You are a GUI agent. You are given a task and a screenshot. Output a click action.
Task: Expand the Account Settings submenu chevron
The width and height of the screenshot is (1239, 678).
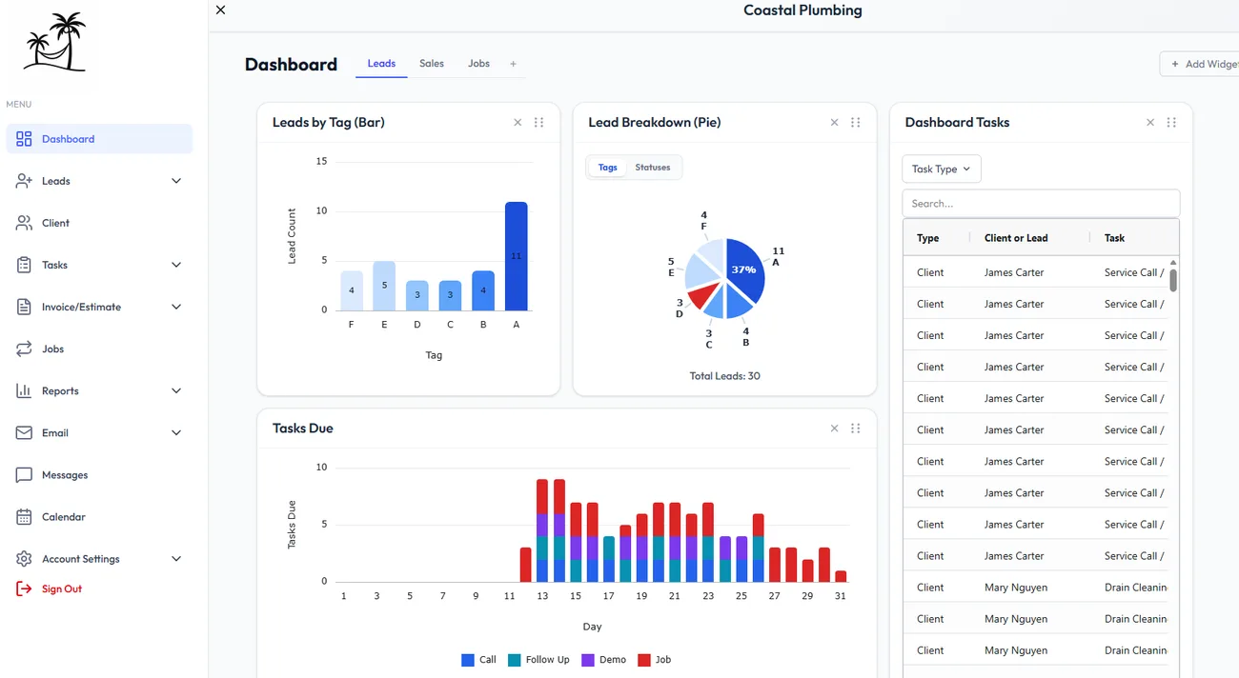coord(176,559)
